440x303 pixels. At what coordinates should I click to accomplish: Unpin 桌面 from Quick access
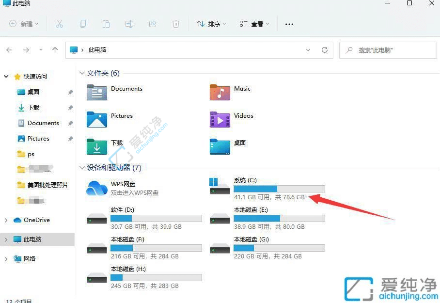pyautogui.click(x=70, y=92)
